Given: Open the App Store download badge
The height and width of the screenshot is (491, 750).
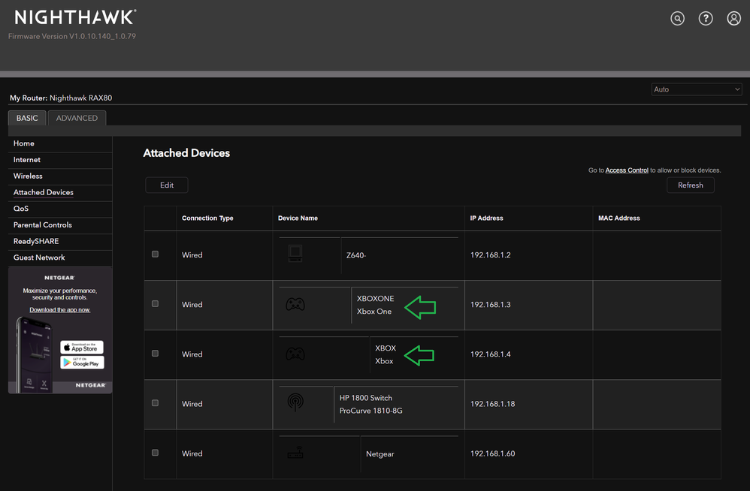Looking at the screenshot, I should coord(82,347).
